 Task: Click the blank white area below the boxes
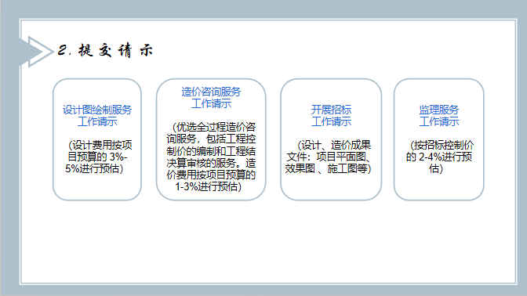point(268,242)
